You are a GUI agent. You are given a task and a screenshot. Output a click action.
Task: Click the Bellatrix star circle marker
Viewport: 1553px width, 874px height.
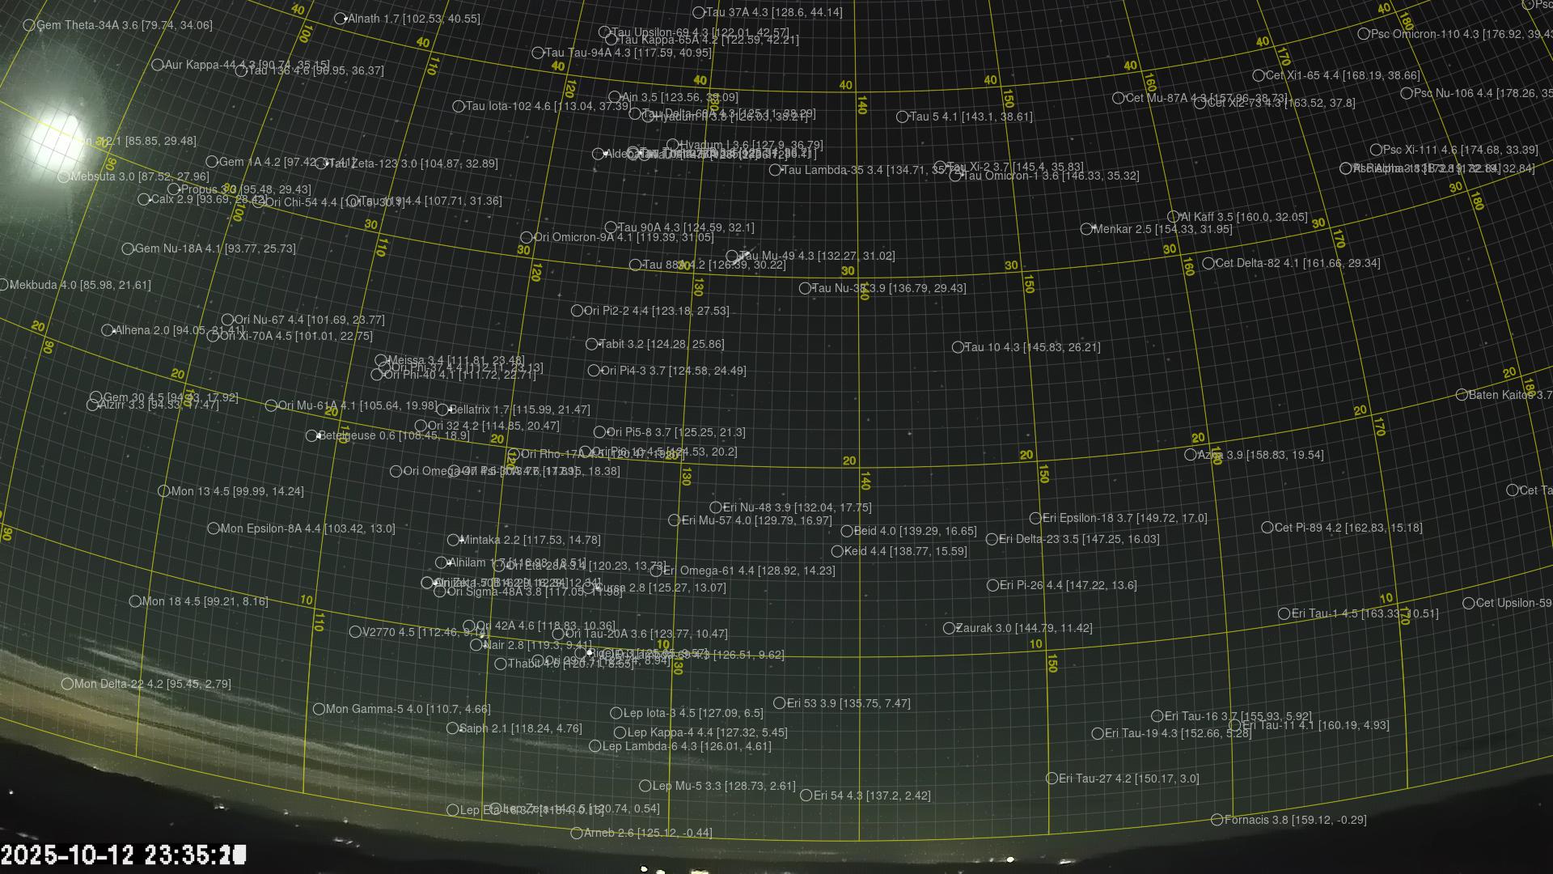(442, 410)
